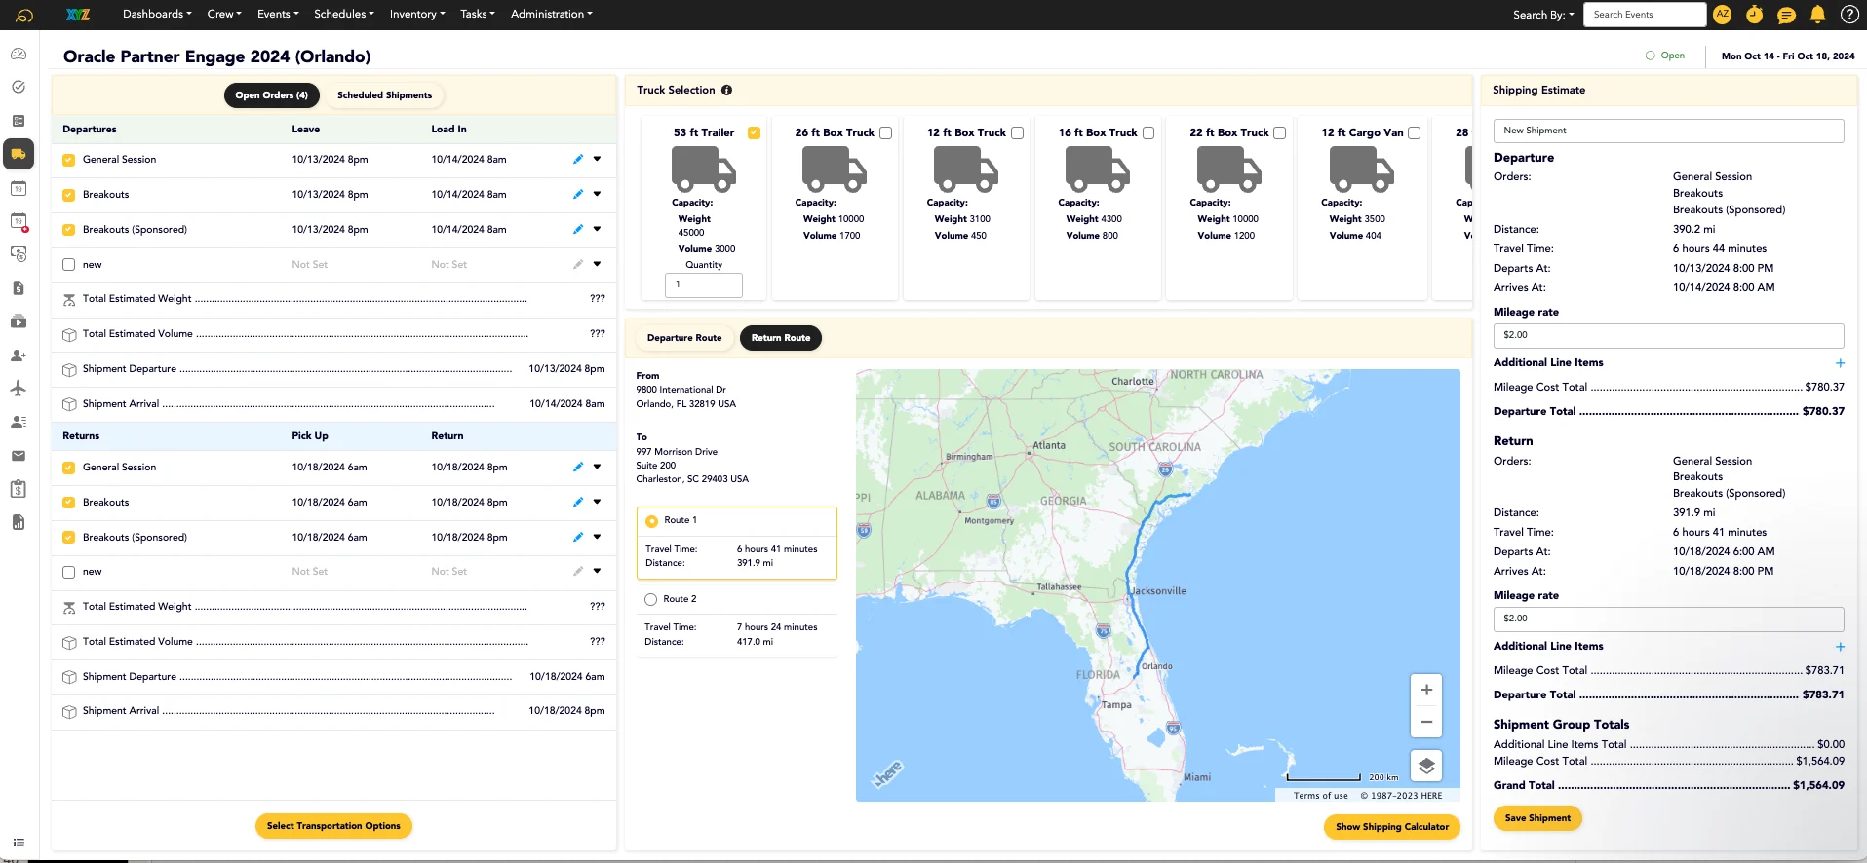Uncheck the 53 ft Trailer checkbox
Screen dimensions: 1867x863
[754, 132]
